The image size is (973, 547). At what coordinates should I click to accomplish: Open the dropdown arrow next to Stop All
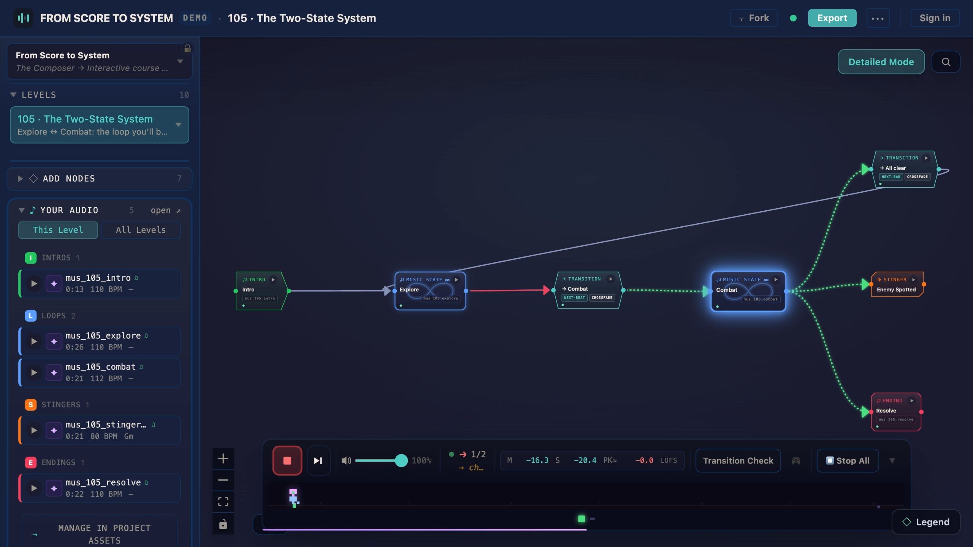point(892,460)
